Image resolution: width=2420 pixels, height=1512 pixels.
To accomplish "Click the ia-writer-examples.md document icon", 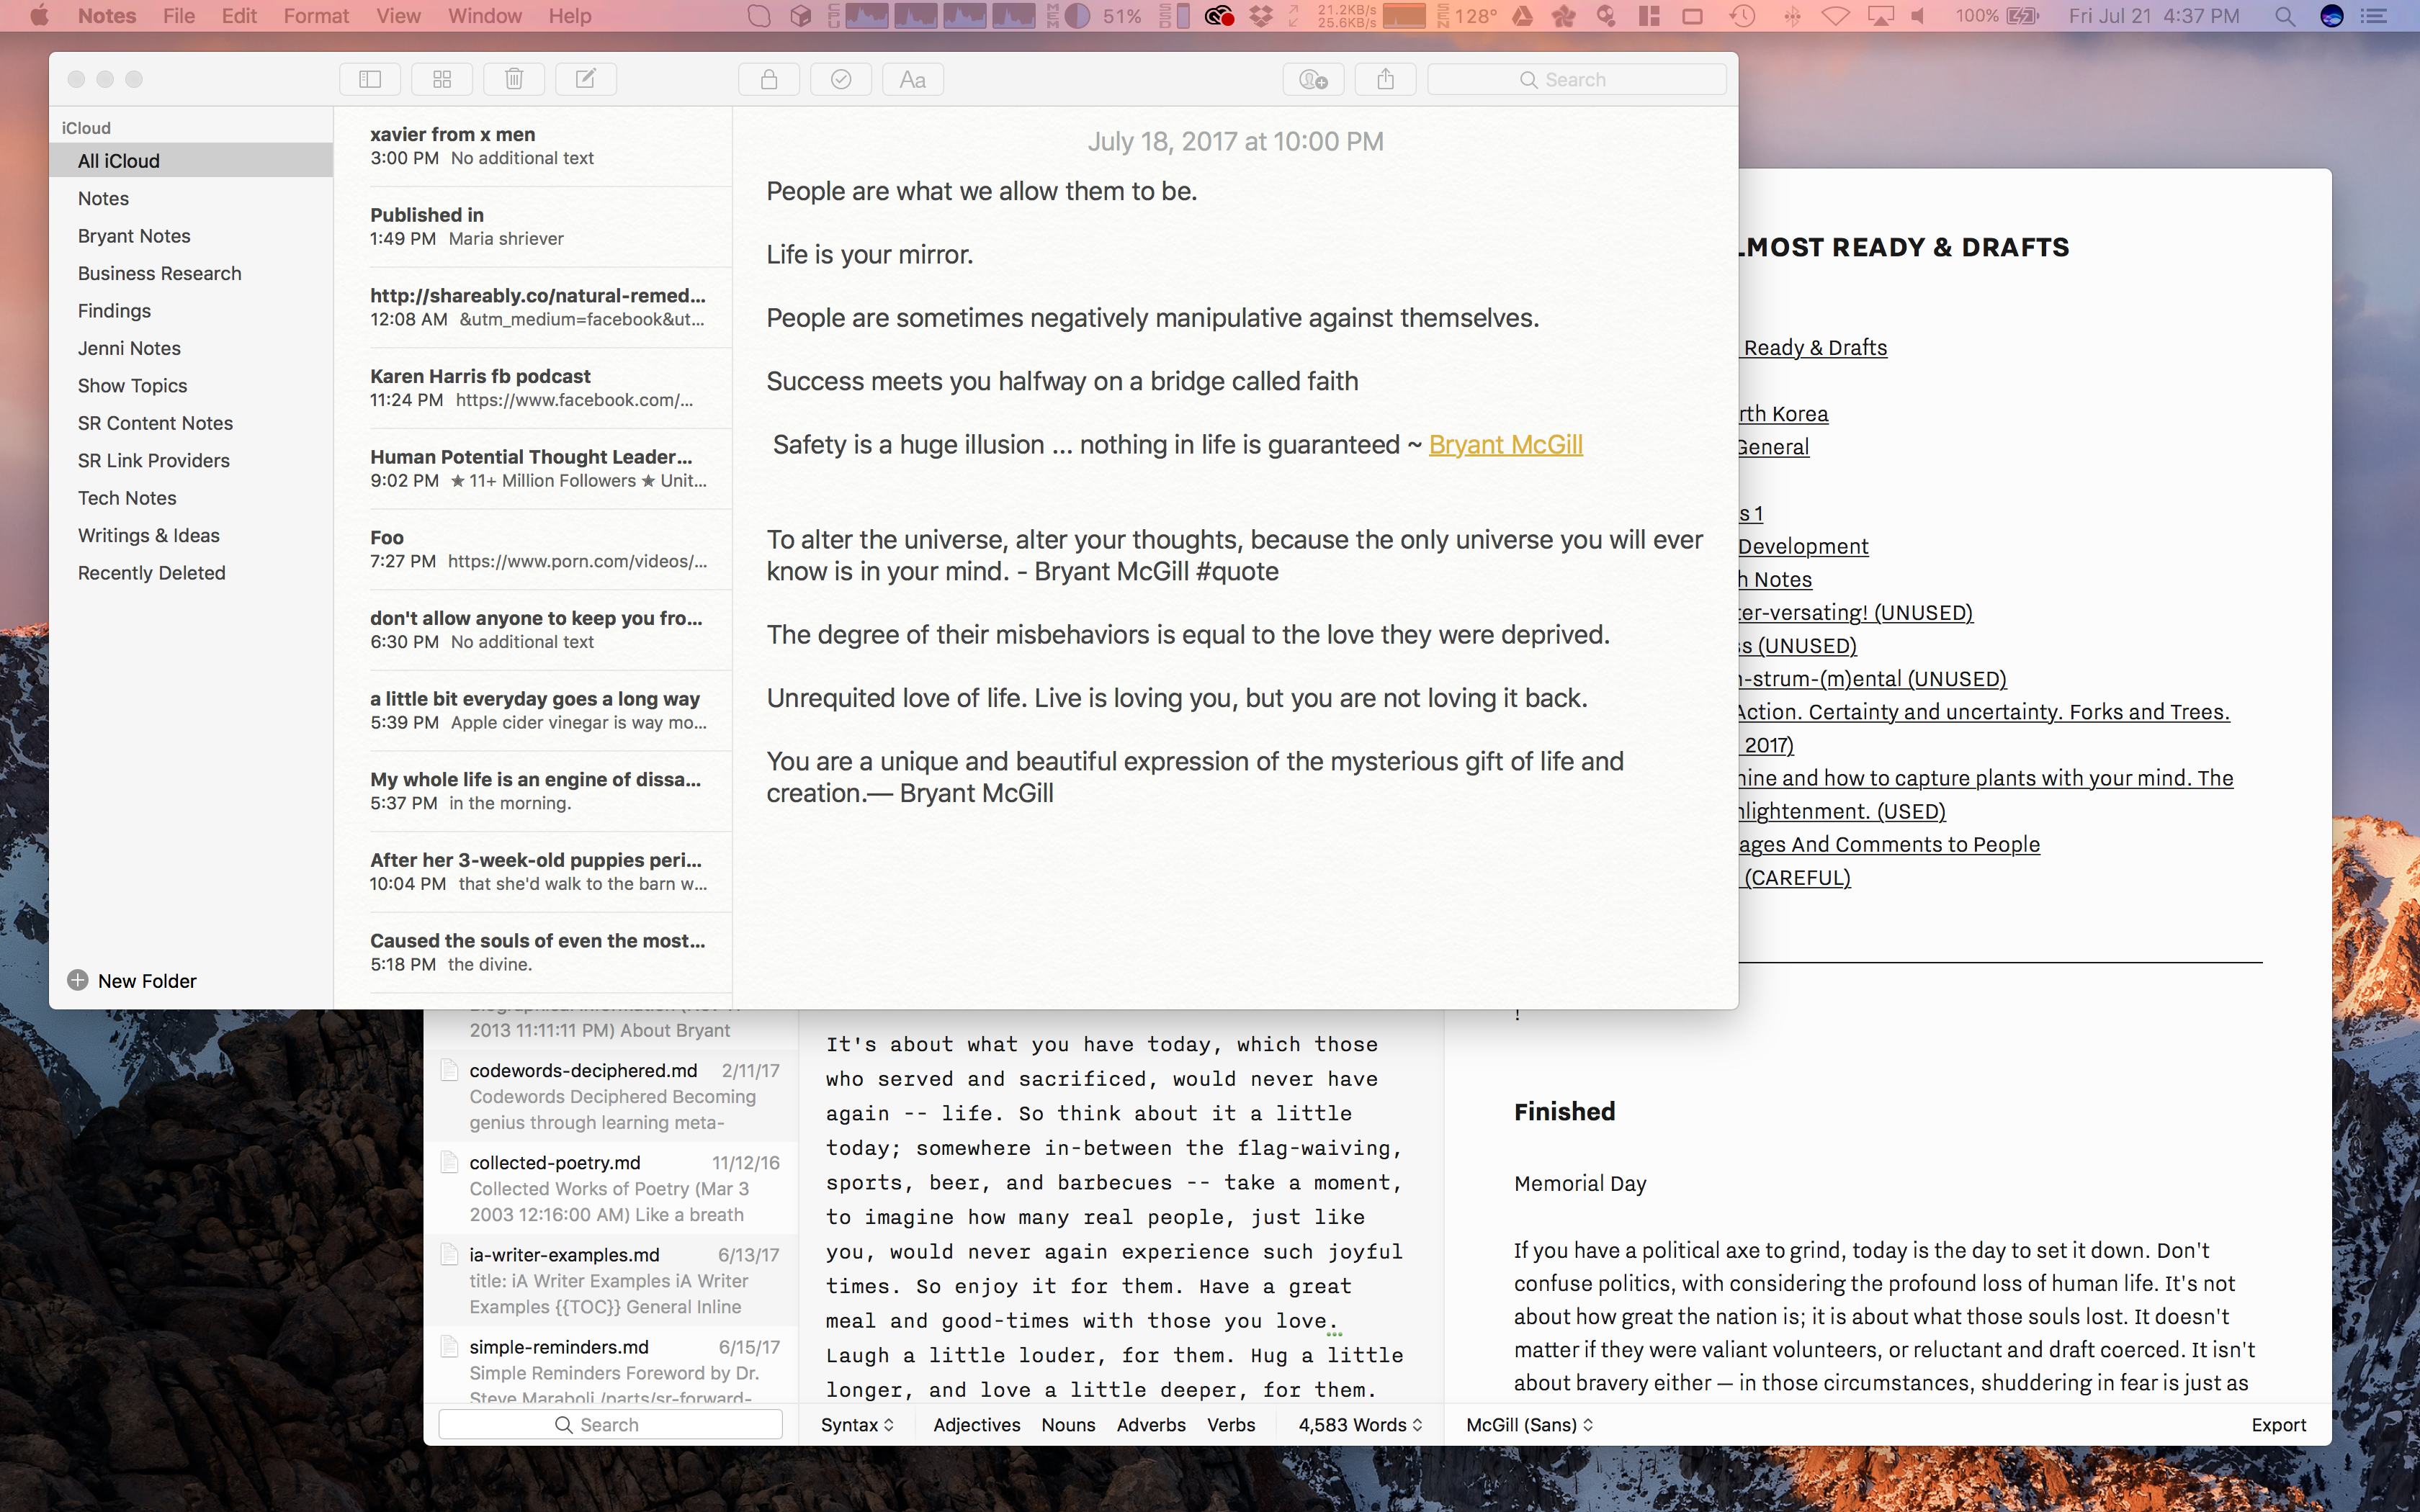I will 450,1255.
